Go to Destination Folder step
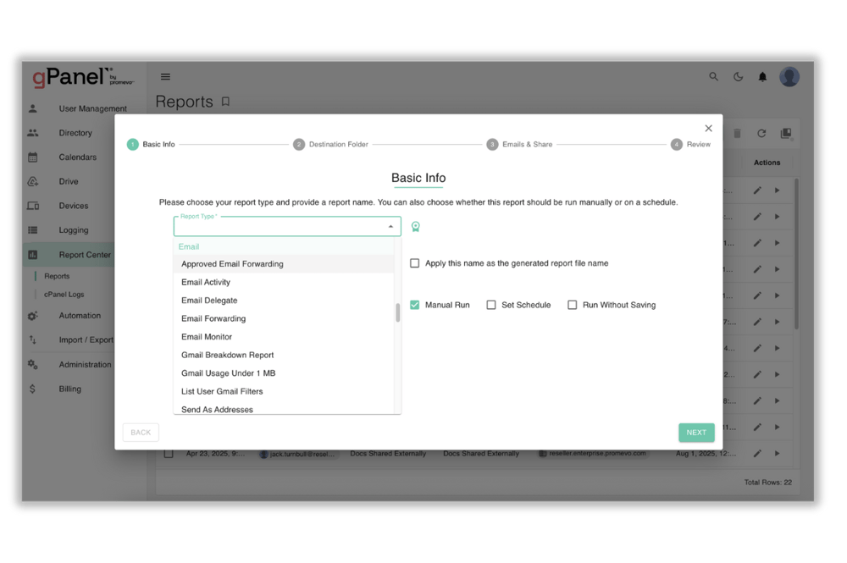This screenshot has width=847, height=563. [330, 144]
